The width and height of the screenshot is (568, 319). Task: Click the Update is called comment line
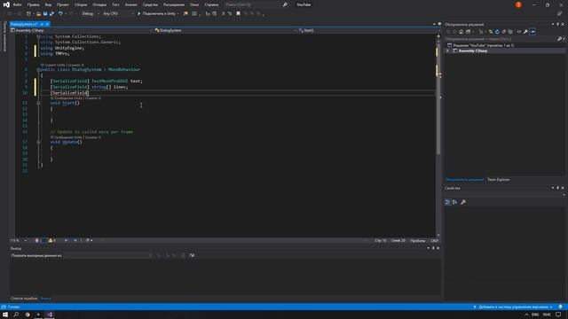pos(91,132)
